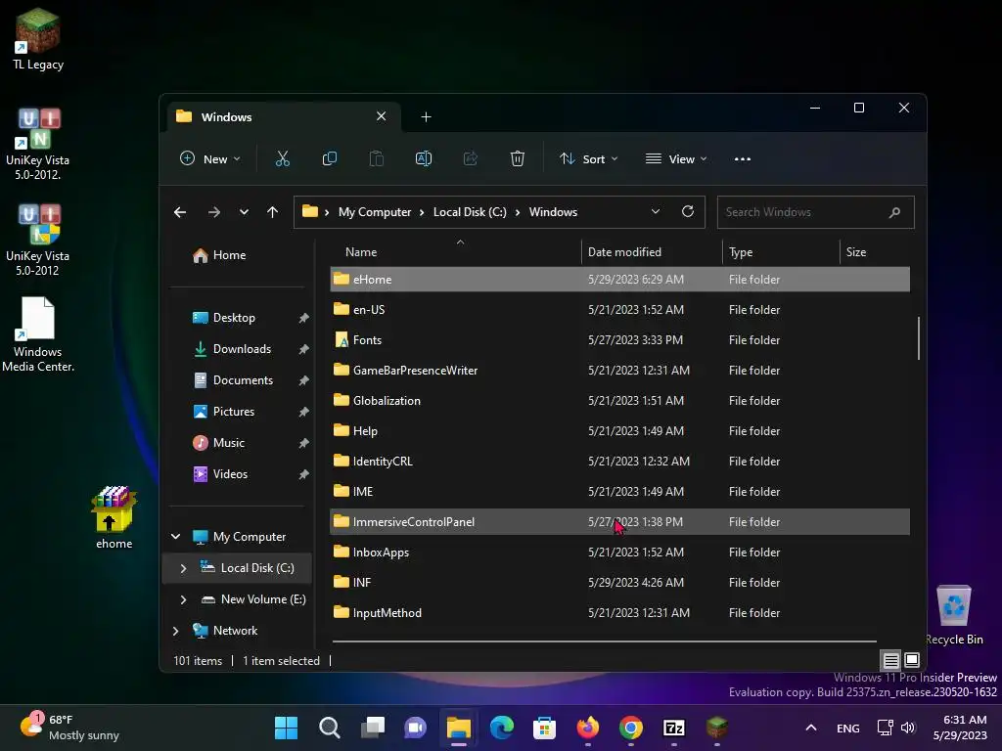The width and height of the screenshot is (1002, 751).
Task: Switch to large thumbnails view icon in status bar
Action: [912, 660]
